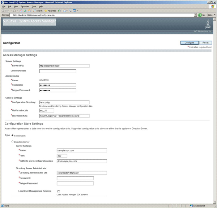Click the Directory Server Retype Password field
The image size is (217, 208).
click(x=75, y=184)
